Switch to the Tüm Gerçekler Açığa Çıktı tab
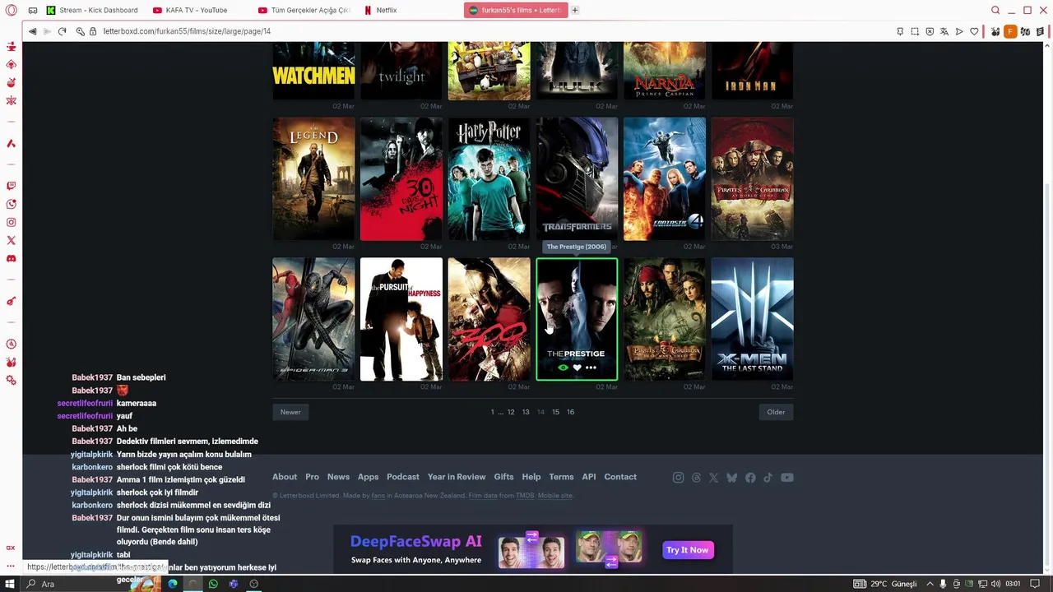Image resolution: width=1053 pixels, height=592 pixels. click(x=304, y=10)
